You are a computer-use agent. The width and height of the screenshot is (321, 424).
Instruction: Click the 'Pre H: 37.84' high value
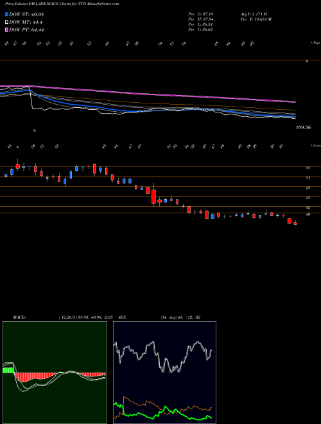[200, 19]
